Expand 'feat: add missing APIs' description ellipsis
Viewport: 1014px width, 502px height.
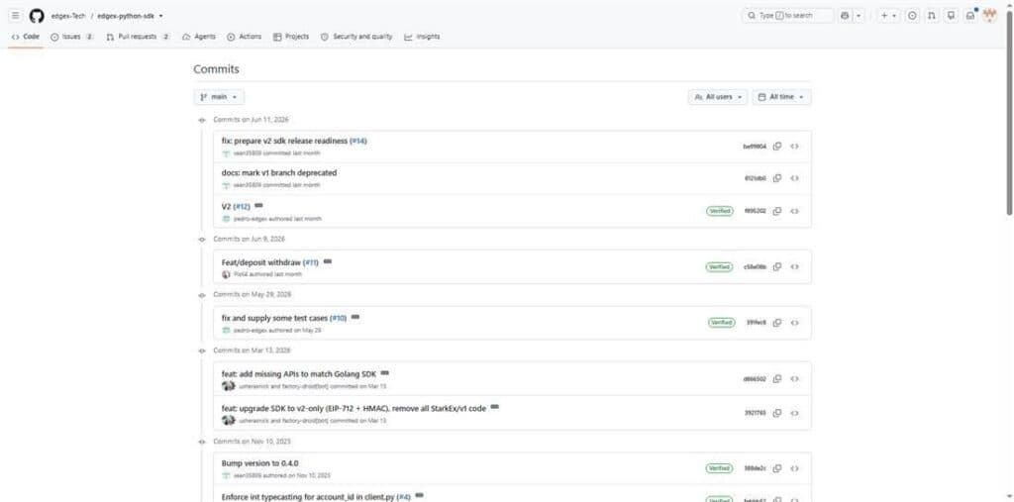[385, 373]
